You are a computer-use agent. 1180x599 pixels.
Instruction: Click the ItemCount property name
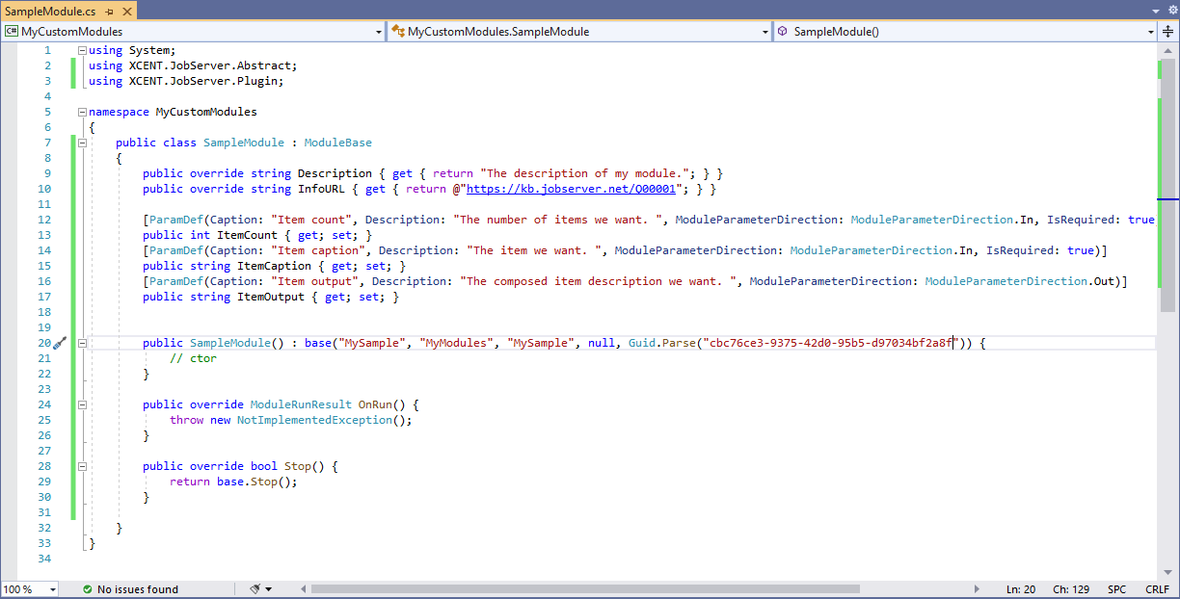click(x=248, y=235)
